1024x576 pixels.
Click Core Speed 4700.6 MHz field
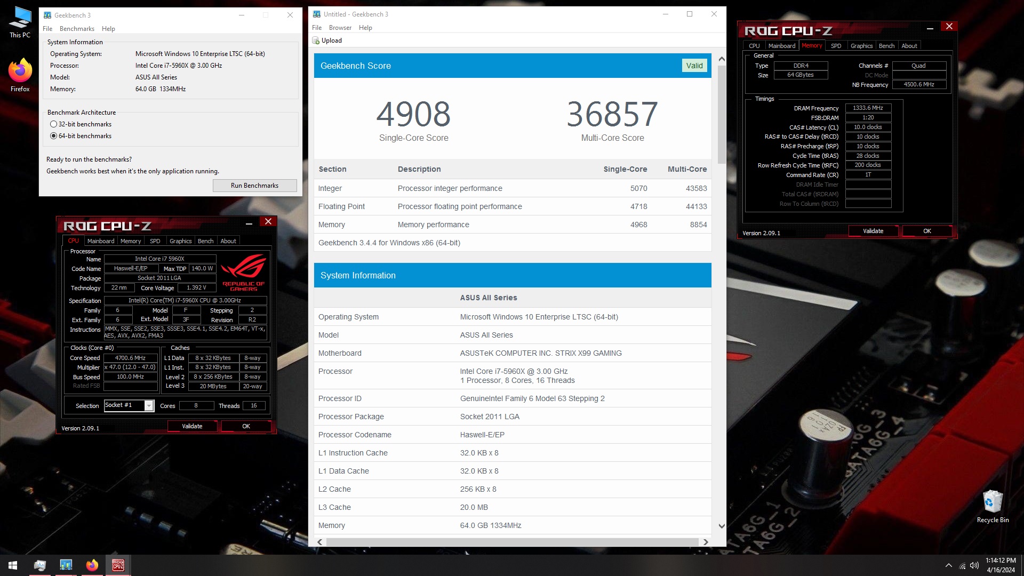pyautogui.click(x=130, y=358)
